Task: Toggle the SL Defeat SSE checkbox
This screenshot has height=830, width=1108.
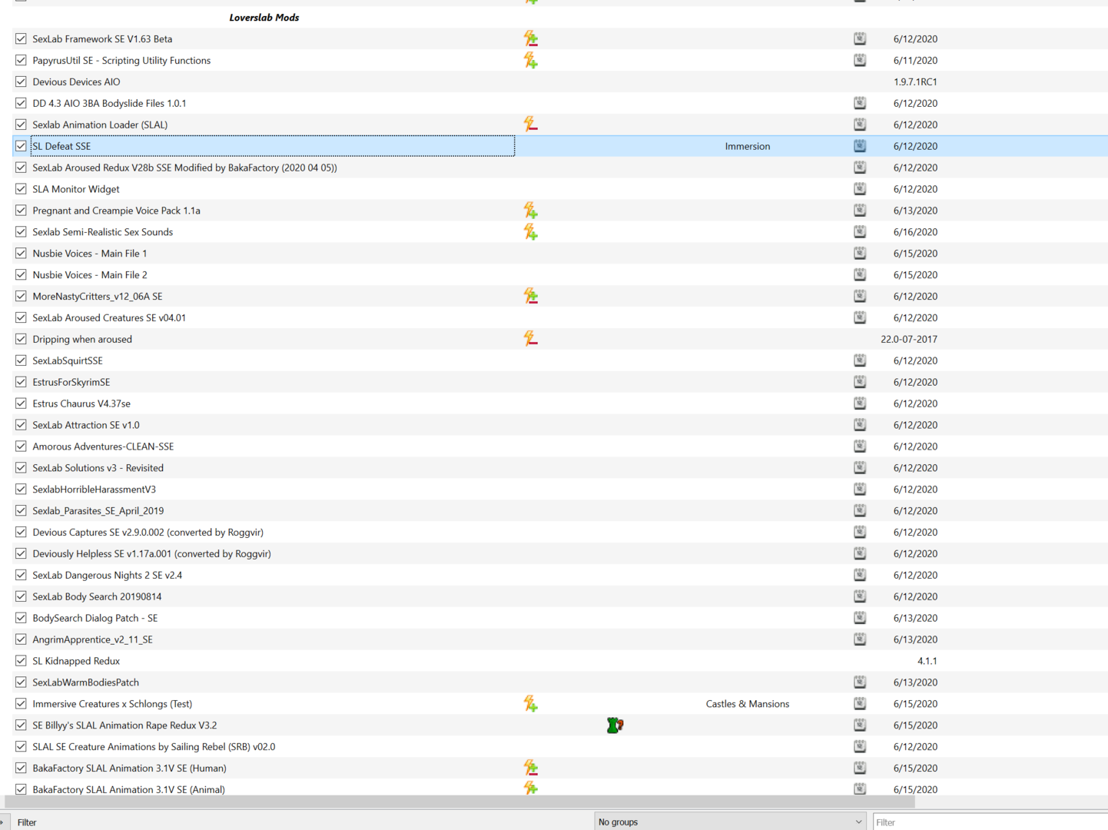Action: (21, 146)
